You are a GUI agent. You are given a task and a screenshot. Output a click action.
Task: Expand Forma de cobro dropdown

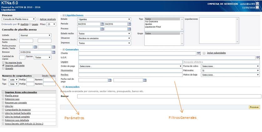(230, 66)
